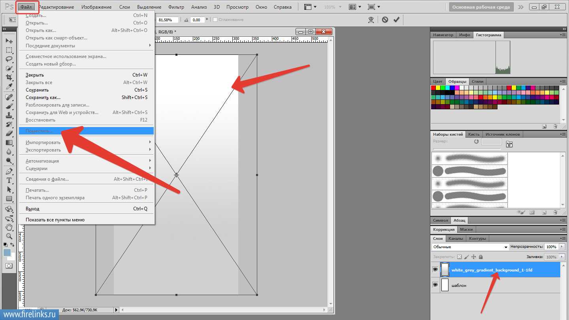Select the Healing Brush tool

coord(9,97)
